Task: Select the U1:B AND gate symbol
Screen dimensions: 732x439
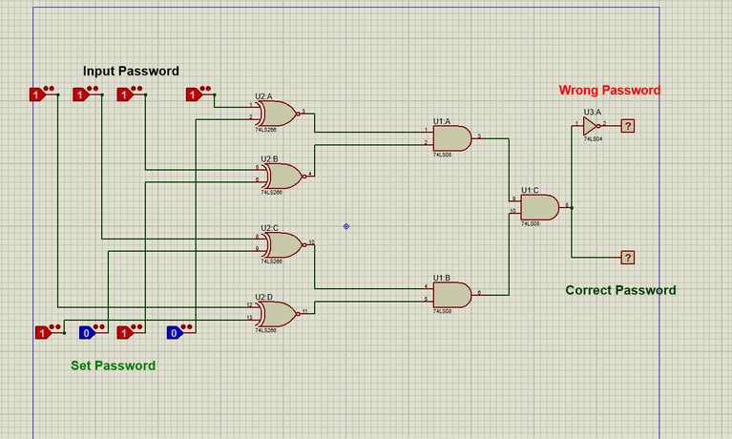Action: tap(452, 295)
